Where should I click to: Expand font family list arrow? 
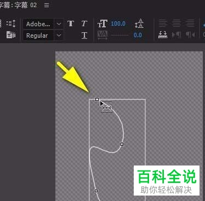(x=59, y=24)
